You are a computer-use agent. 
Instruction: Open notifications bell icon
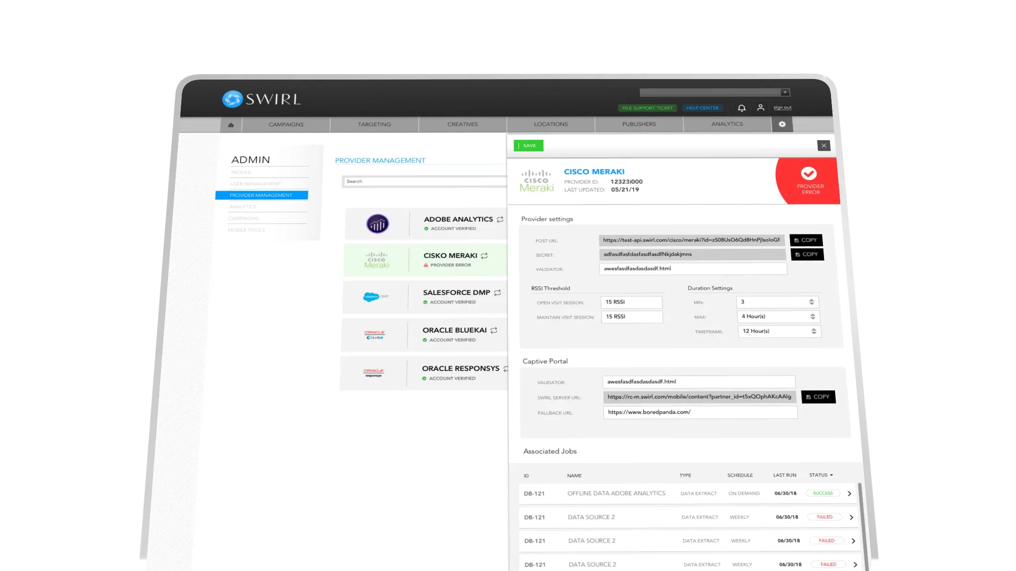741,108
